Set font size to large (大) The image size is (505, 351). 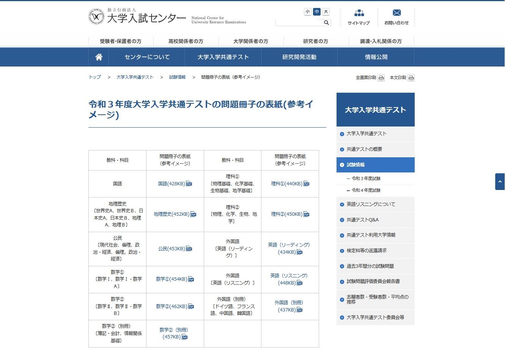coord(326,12)
